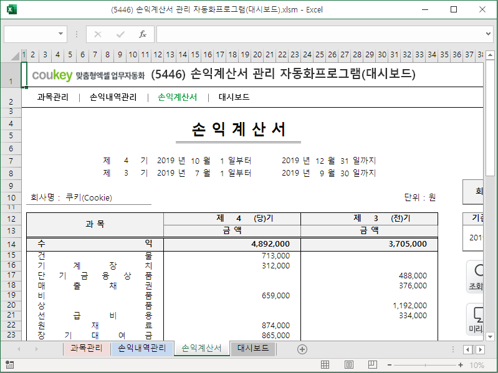The image size is (498, 373).
Task: Click the horizontal scroll left arrow
Action: (467, 349)
